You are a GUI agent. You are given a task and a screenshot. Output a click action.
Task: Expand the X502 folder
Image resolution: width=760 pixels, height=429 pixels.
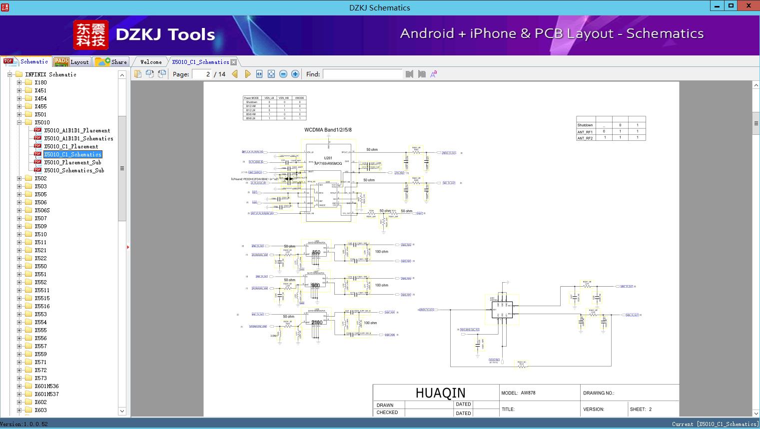19,178
